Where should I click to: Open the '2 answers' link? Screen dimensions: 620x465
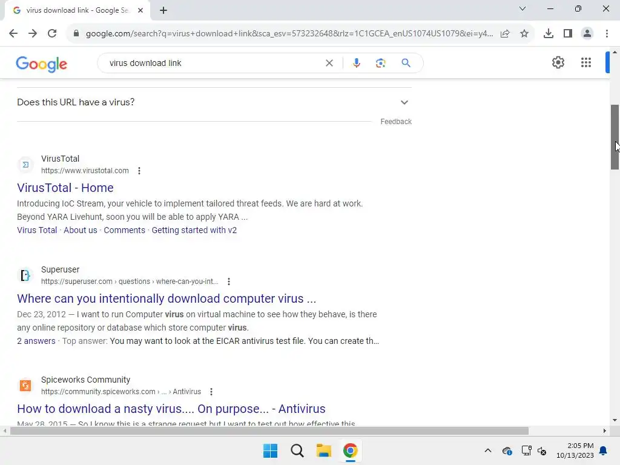pyautogui.click(x=36, y=341)
